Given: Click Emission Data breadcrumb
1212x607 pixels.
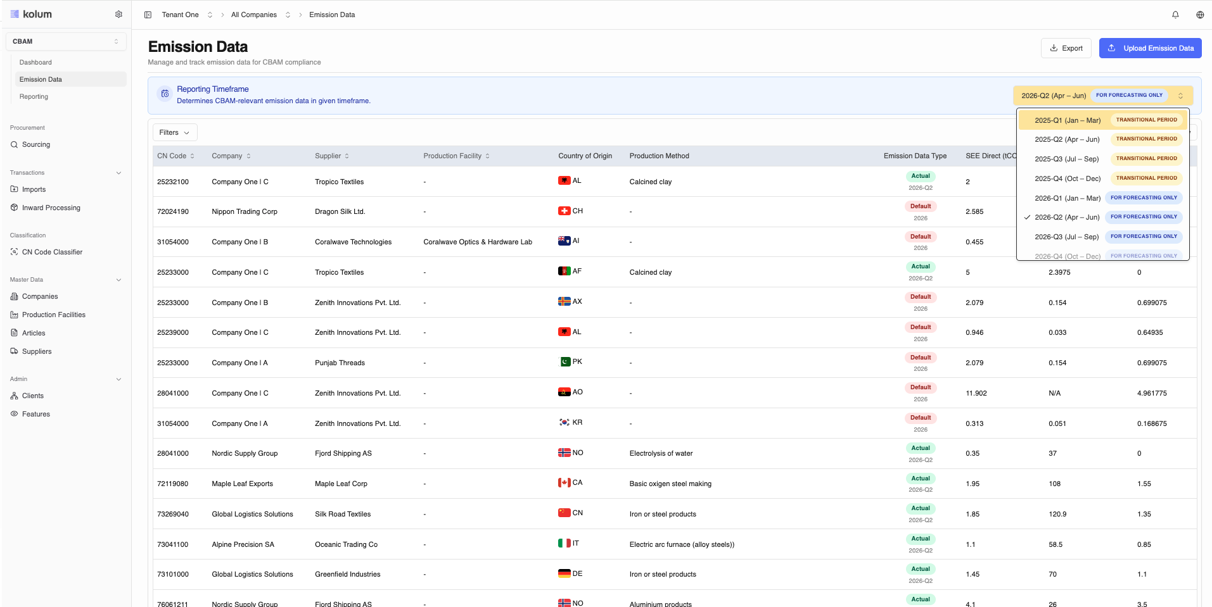Looking at the screenshot, I should click(332, 15).
